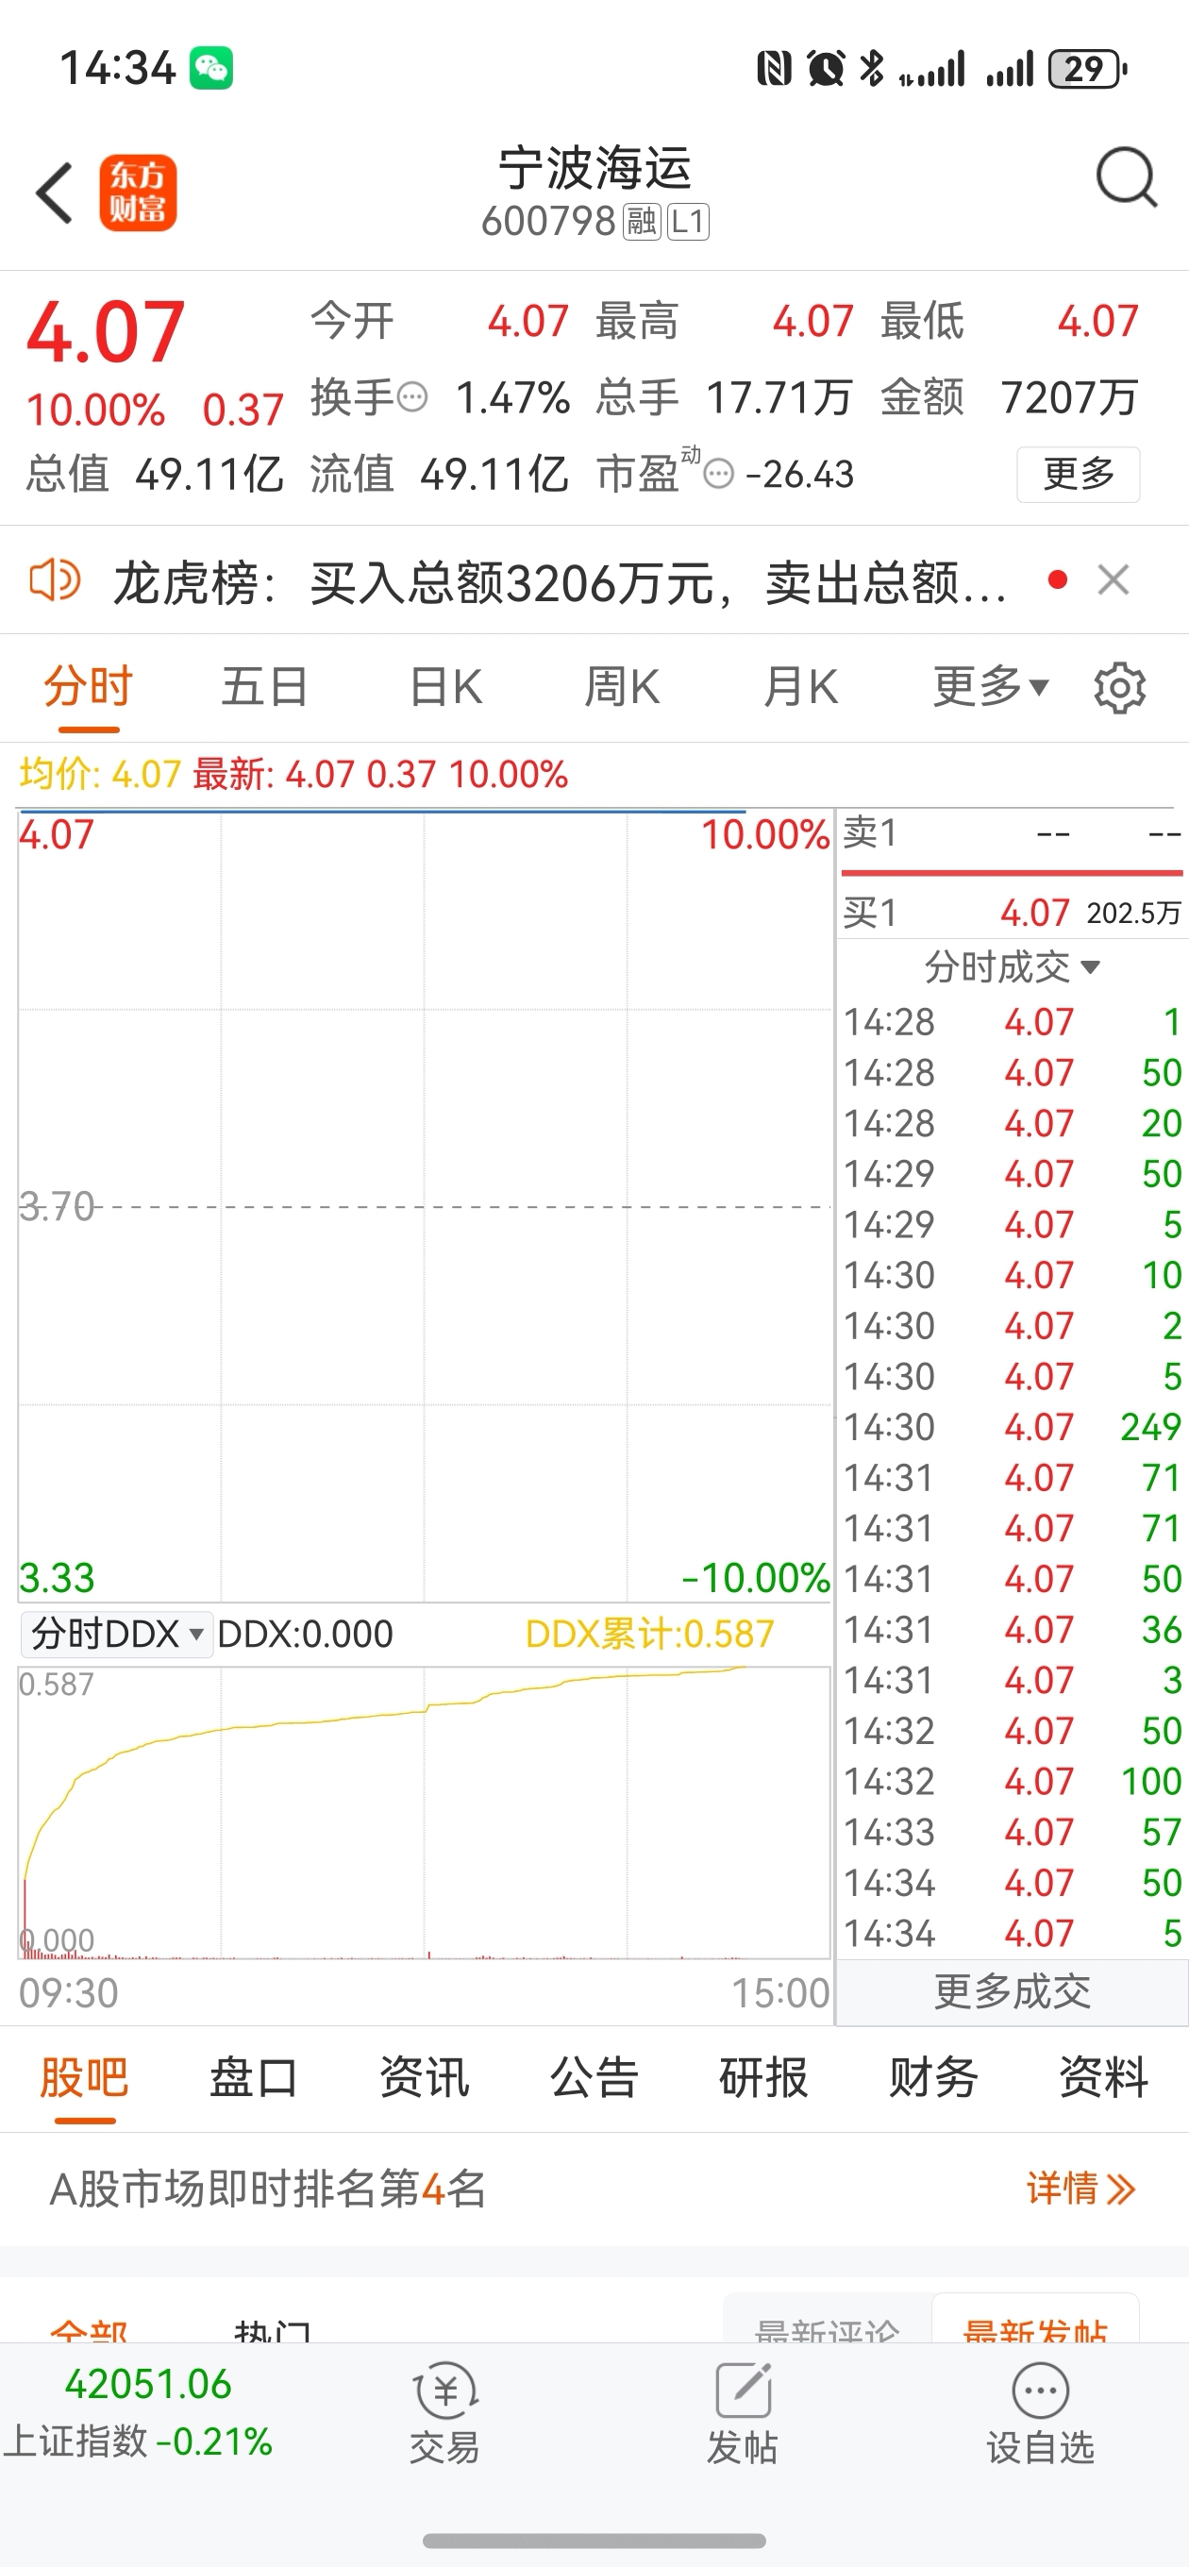Screen dimensions: 1189x2567
Task: Open WeChat notification in status bar
Action: point(211,68)
